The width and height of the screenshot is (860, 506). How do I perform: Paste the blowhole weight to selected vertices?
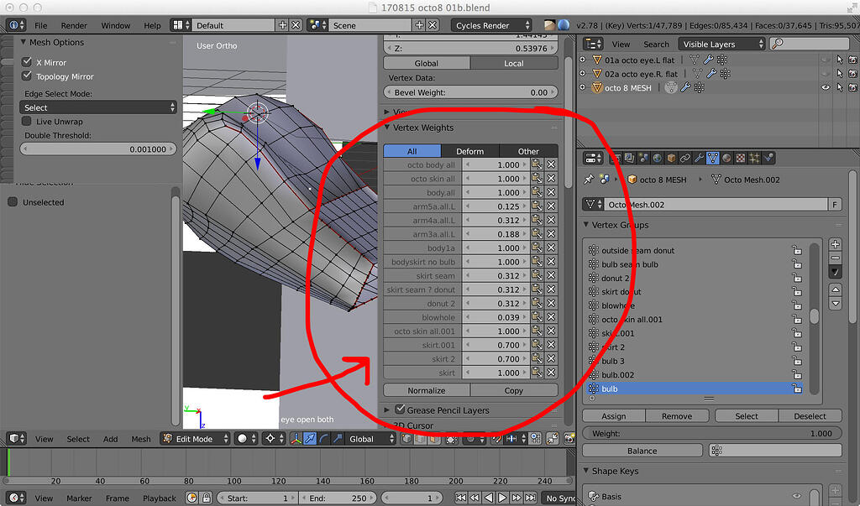tap(537, 317)
